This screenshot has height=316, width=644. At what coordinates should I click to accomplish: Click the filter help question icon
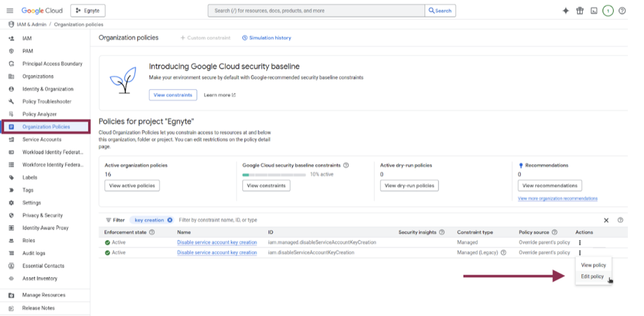[620, 220]
